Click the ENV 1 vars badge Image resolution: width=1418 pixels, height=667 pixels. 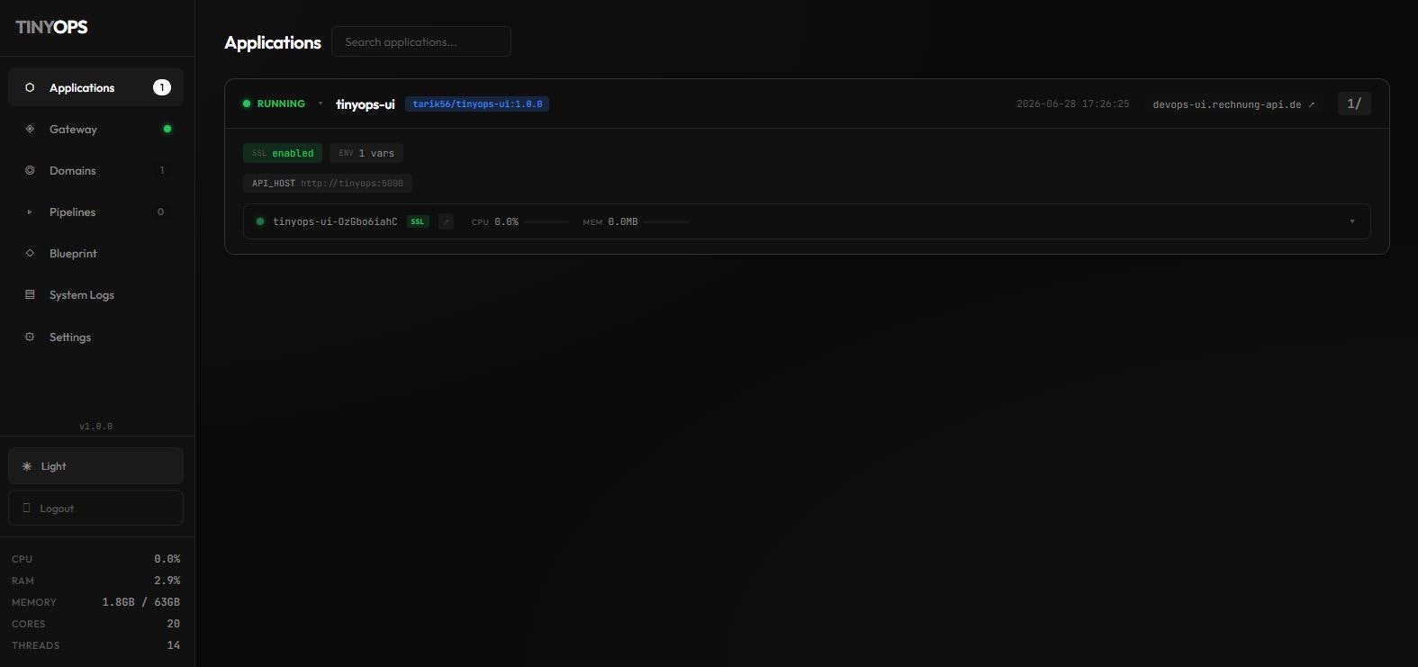(366, 153)
